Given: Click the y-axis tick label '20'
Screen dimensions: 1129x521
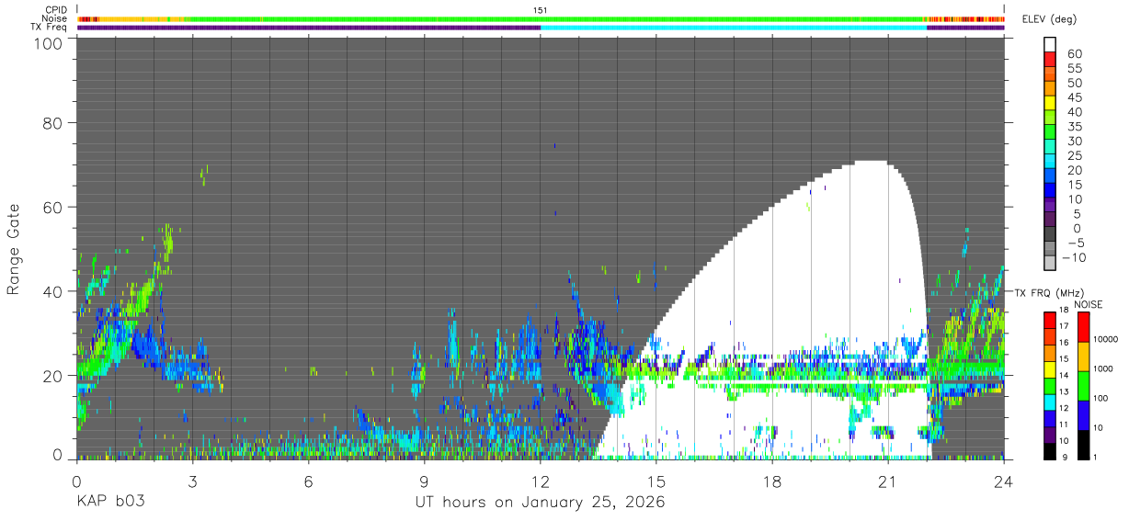Looking at the screenshot, I should coord(53,376).
